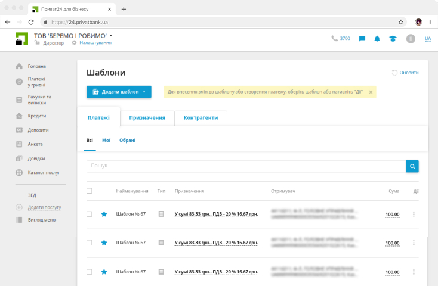Expand company name ТОВ 'БЕРЕМО І РОБИМО' dropdown

tap(111, 36)
